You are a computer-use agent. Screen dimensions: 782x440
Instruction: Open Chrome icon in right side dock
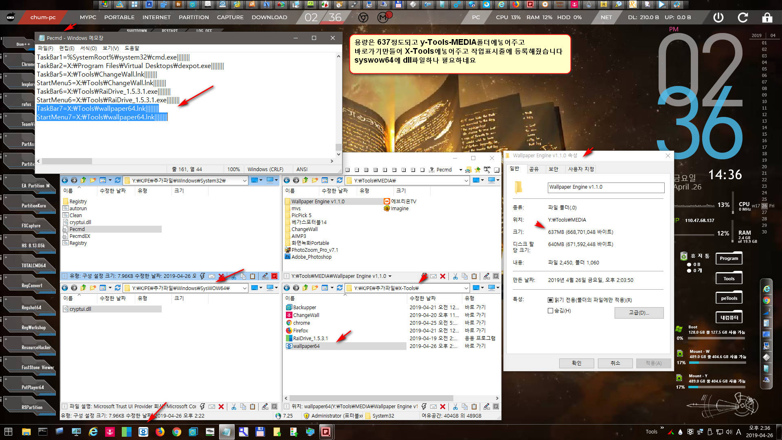[x=767, y=301]
